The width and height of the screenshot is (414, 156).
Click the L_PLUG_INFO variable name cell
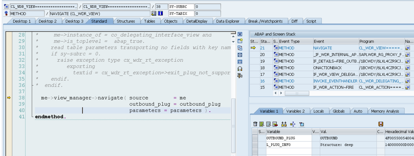288,145
